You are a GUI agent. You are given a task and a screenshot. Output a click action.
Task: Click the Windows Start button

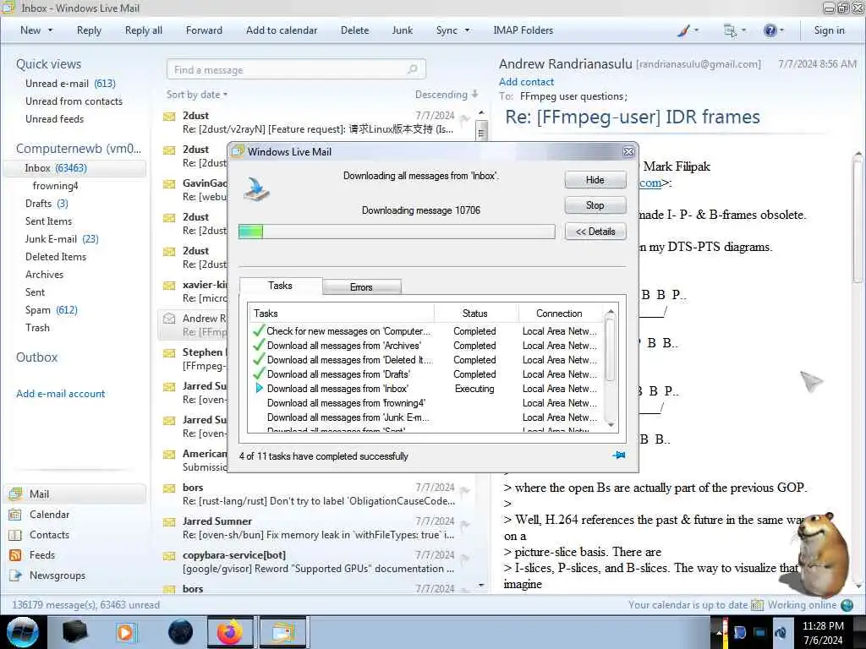23,632
